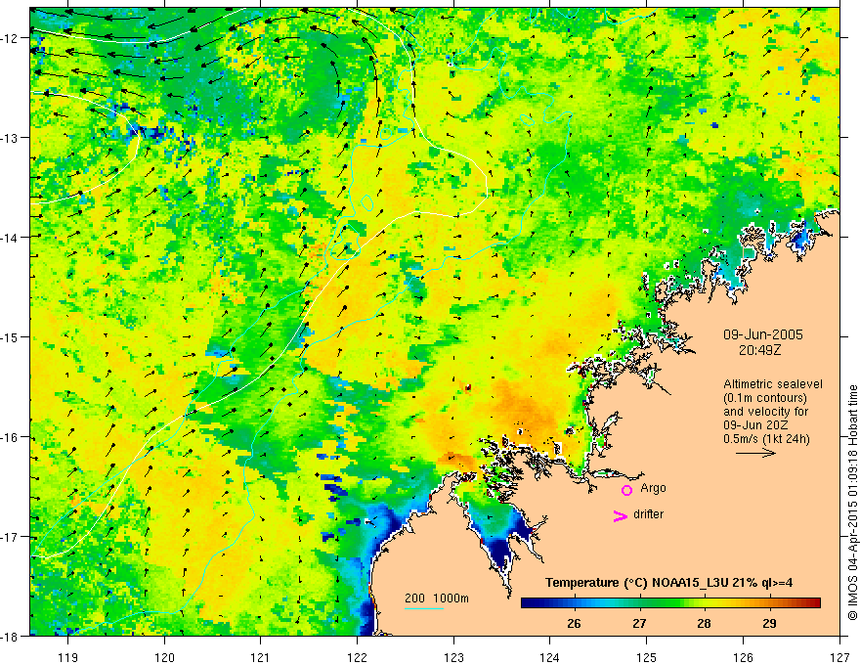The height and width of the screenshot is (665, 860).
Task: Click the longitude axis label '119'
Action: point(68,657)
